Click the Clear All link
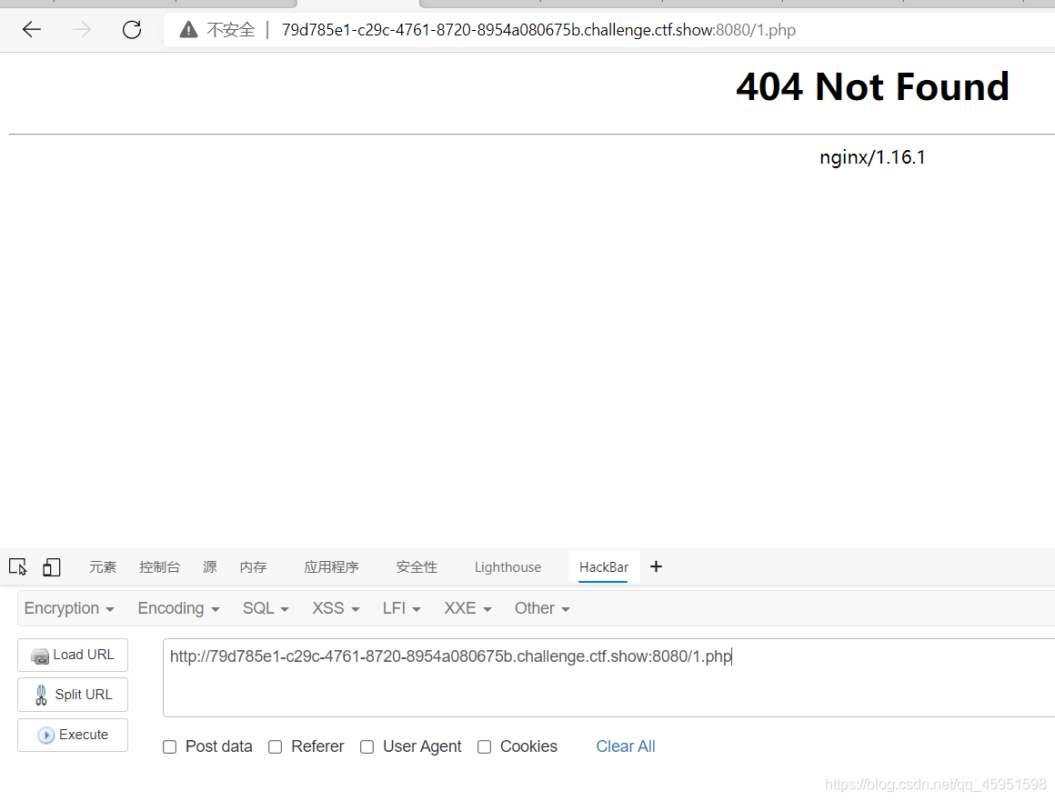This screenshot has height=801, width=1055. click(626, 746)
